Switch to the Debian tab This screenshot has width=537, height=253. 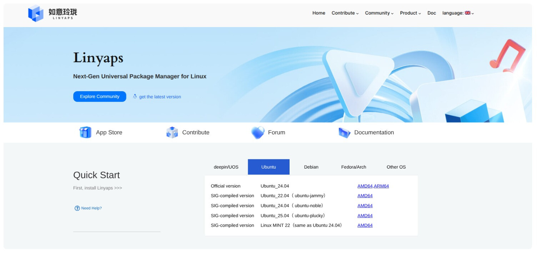coord(311,167)
